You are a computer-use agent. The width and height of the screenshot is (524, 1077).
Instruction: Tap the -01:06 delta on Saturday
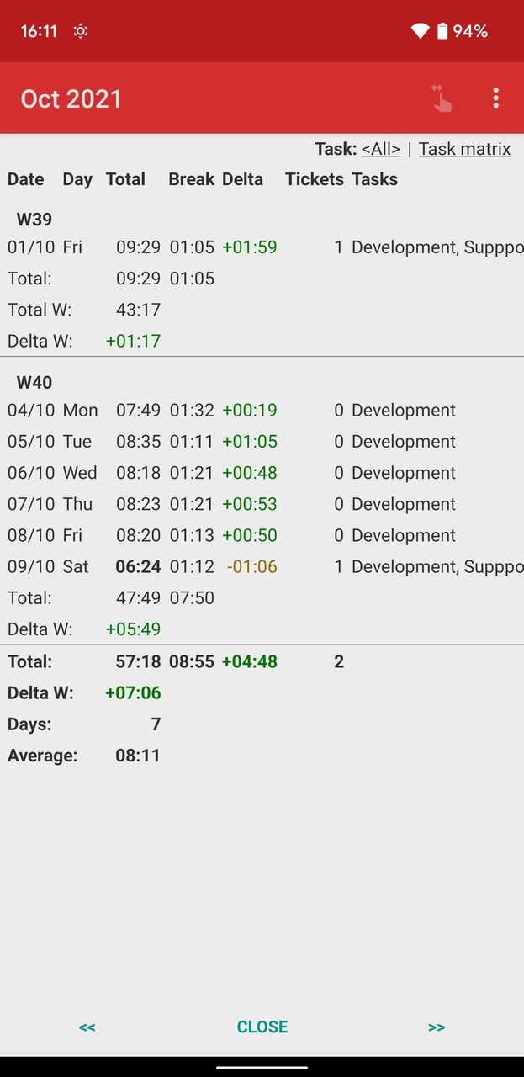tap(251, 567)
